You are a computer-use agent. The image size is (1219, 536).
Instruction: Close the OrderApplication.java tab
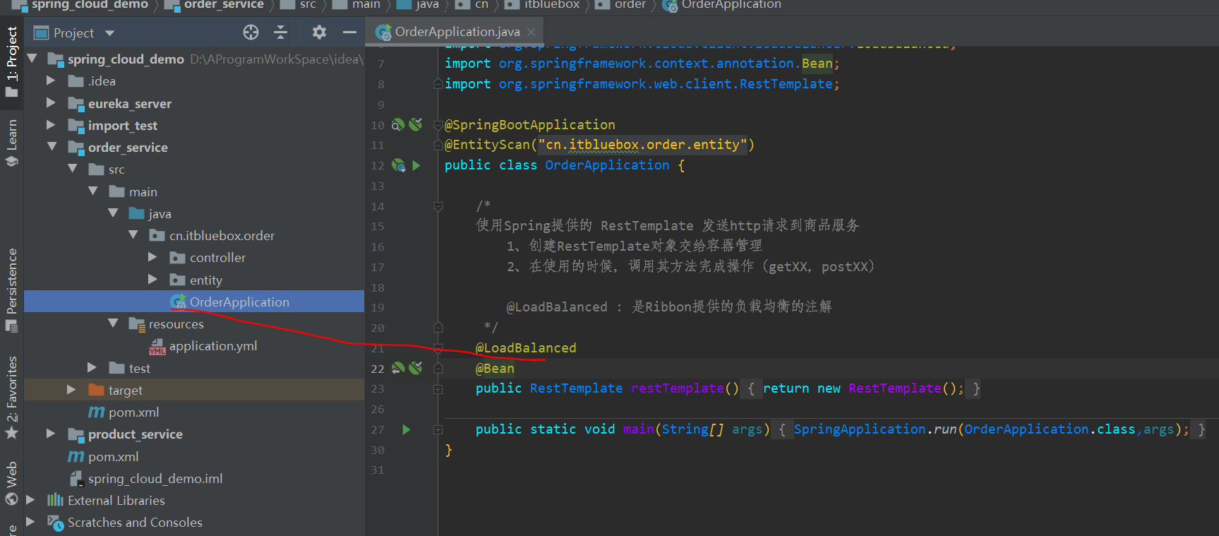click(x=531, y=32)
